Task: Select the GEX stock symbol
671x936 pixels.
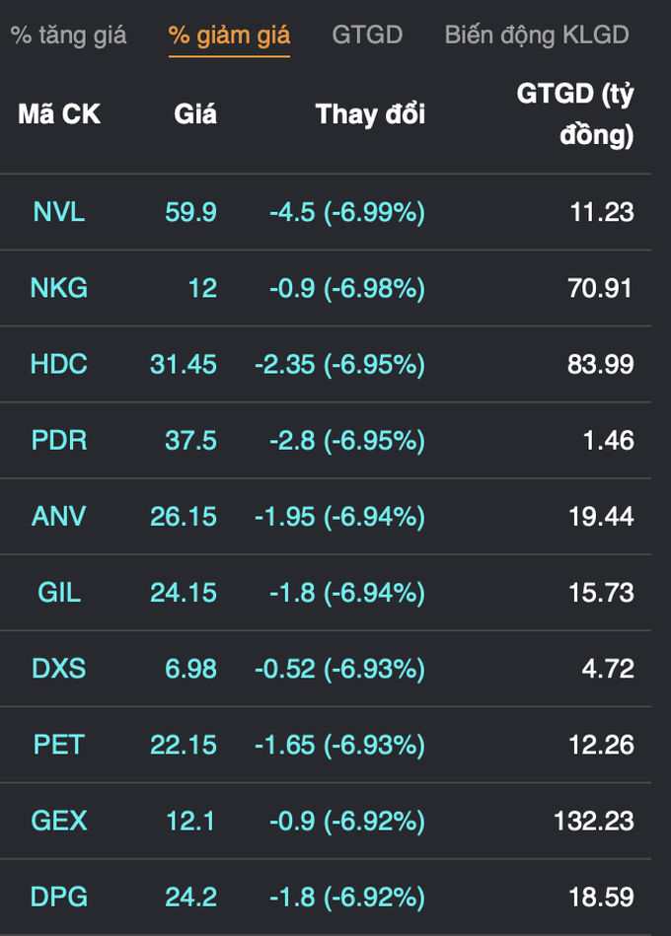Action: click(59, 821)
